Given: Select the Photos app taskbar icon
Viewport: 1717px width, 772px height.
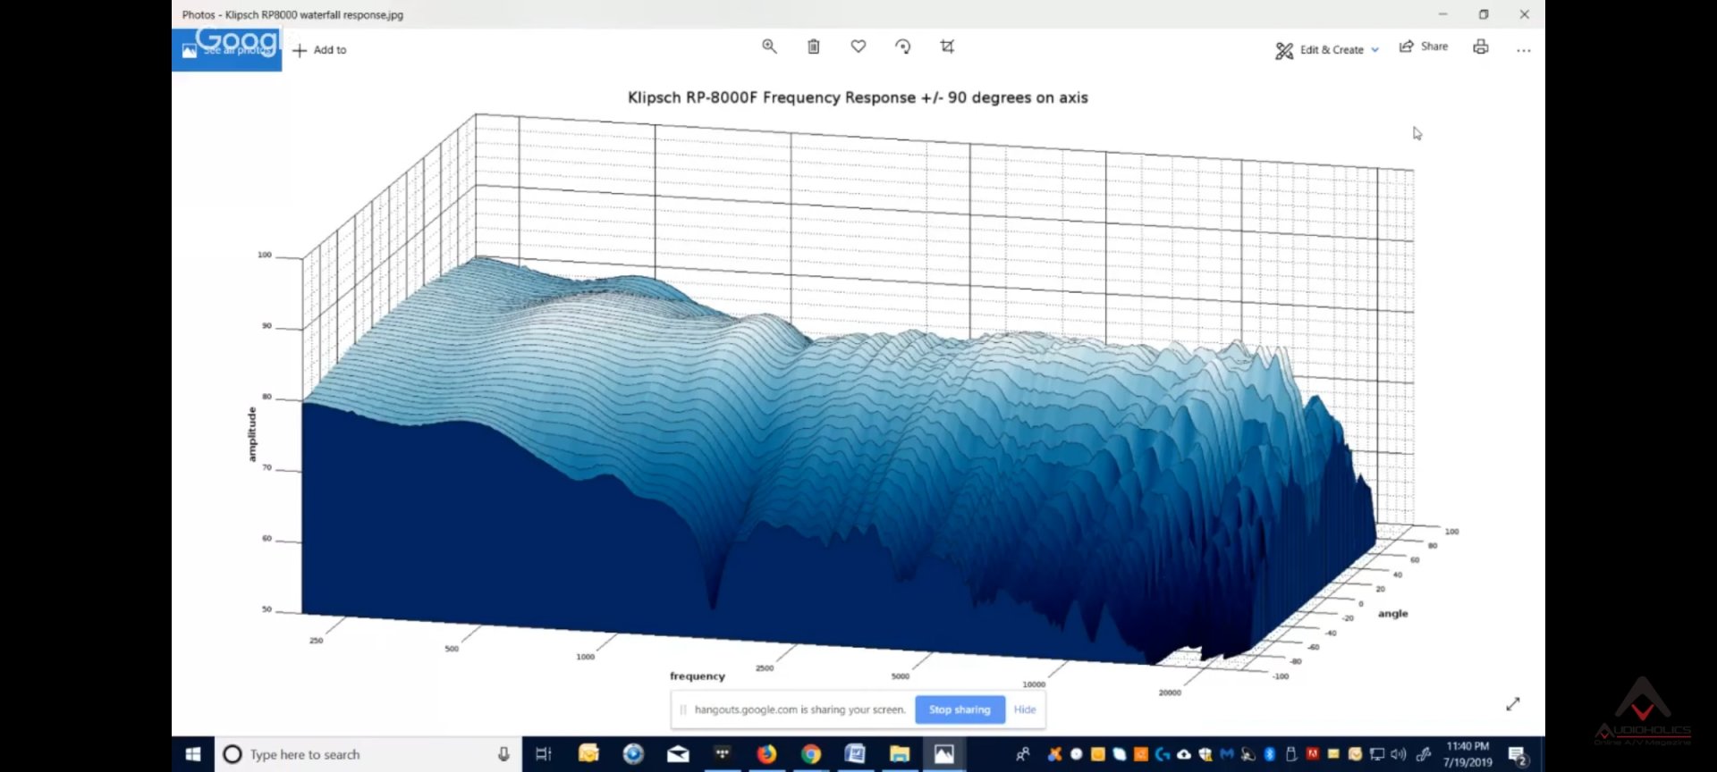Looking at the screenshot, I should pos(944,754).
